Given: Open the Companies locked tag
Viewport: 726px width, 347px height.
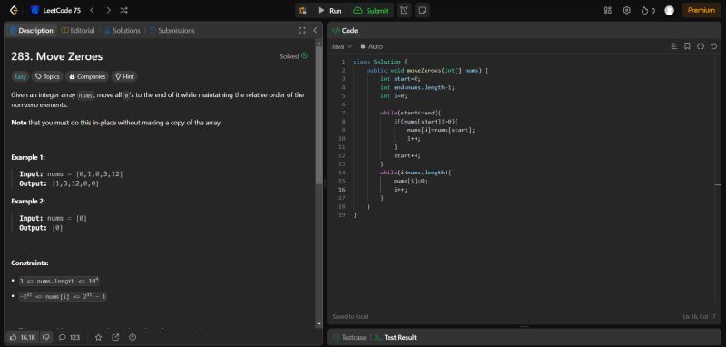Looking at the screenshot, I should click(x=86, y=77).
